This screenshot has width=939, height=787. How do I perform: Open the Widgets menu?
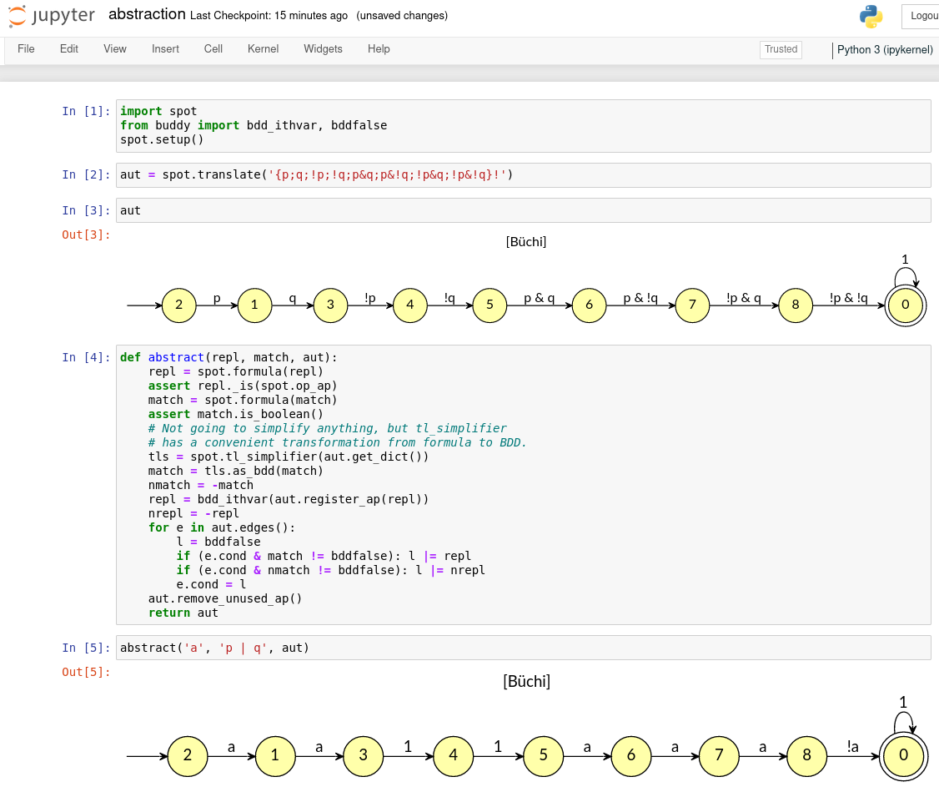click(x=323, y=49)
